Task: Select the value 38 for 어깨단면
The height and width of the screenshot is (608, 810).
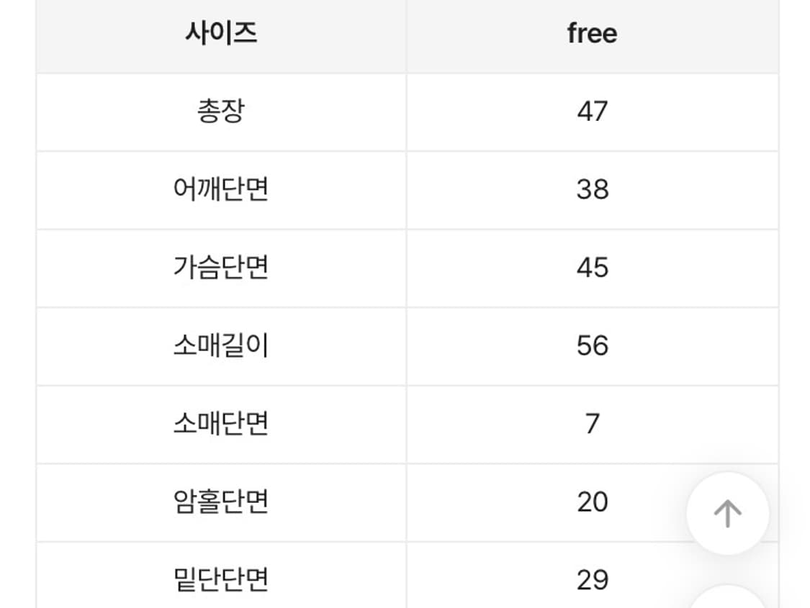Action: 590,190
